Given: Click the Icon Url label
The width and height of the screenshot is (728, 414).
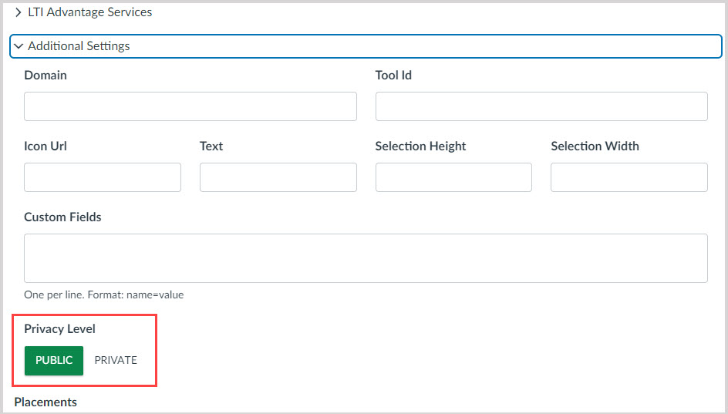Looking at the screenshot, I should (x=45, y=146).
